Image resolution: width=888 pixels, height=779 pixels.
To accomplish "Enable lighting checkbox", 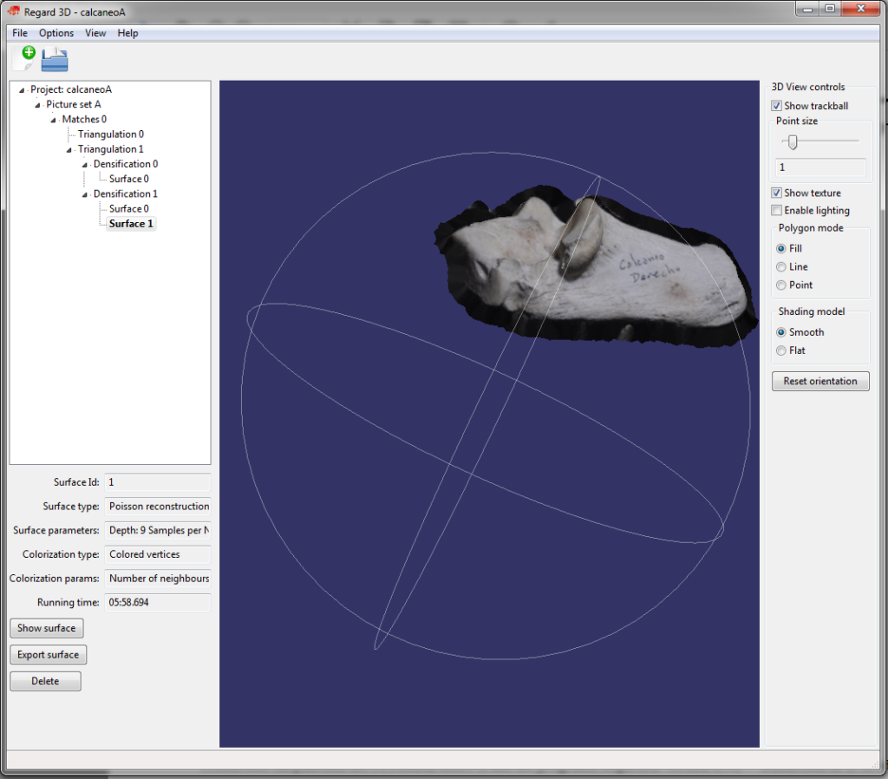I will pos(777,211).
